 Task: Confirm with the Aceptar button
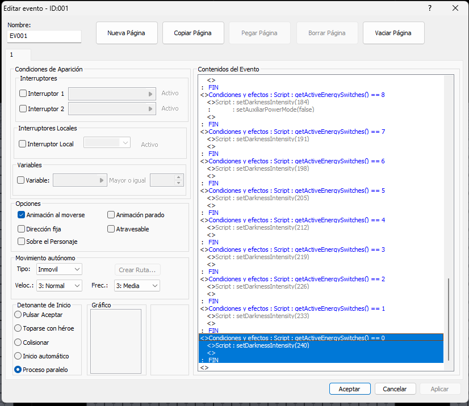coord(350,389)
